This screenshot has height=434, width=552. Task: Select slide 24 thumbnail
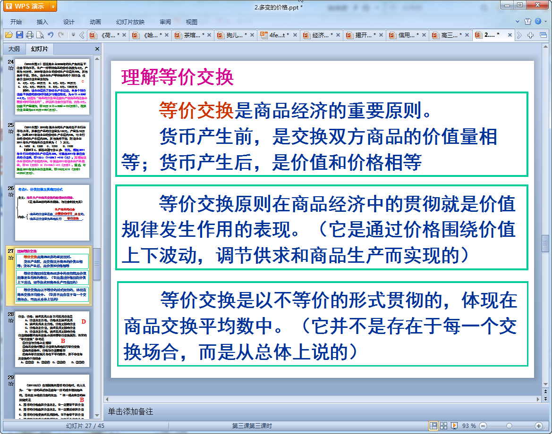point(52,86)
